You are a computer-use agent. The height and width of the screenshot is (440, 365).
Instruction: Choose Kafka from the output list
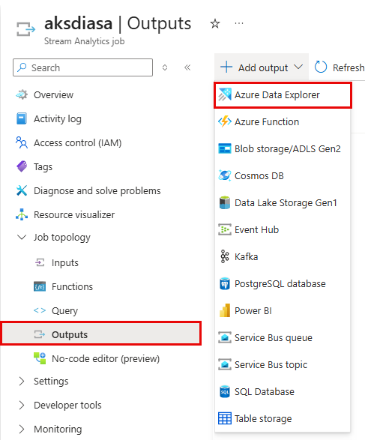(x=246, y=256)
